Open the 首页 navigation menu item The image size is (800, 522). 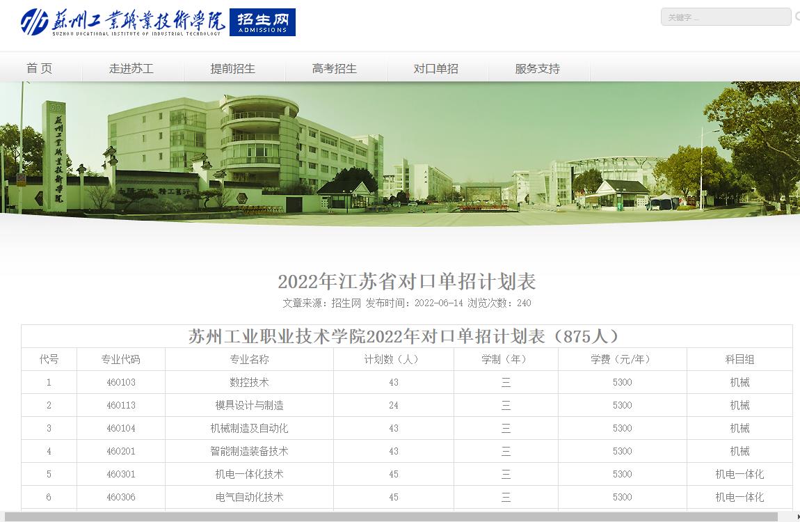[39, 68]
